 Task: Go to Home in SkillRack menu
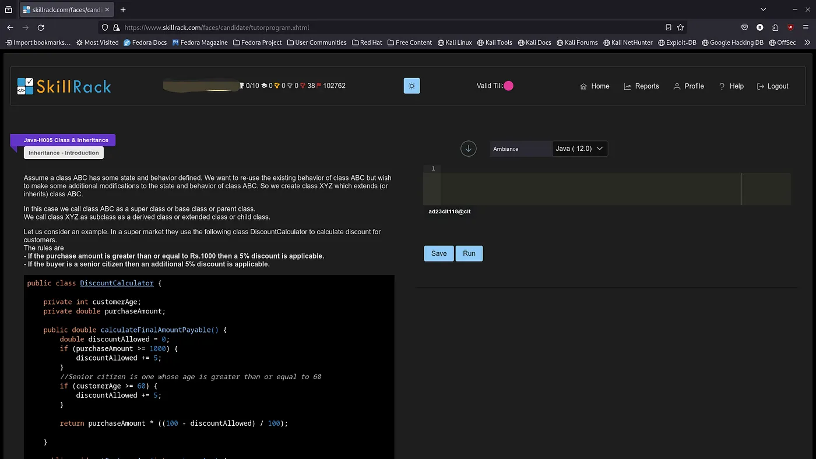pos(595,86)
